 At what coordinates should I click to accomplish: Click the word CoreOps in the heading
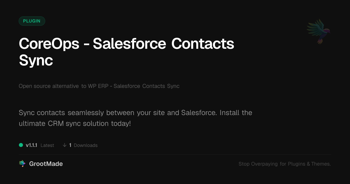pyautogui.click(x=49, y=44)
